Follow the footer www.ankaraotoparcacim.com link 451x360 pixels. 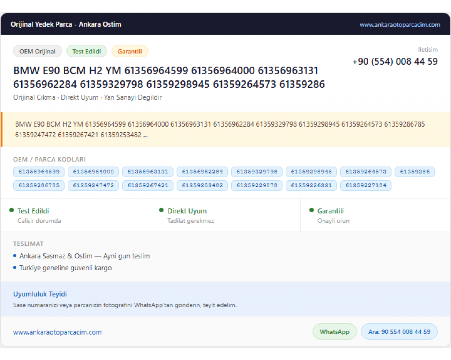click(x=57, y=332)
